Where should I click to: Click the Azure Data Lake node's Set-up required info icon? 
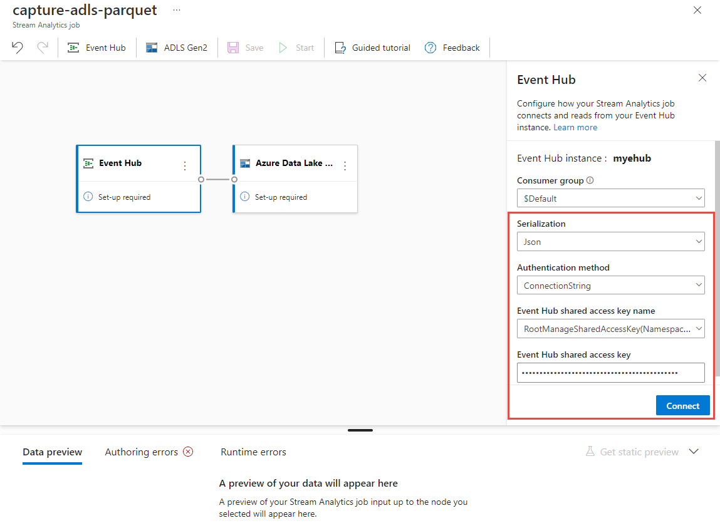[x=245, y=197]
